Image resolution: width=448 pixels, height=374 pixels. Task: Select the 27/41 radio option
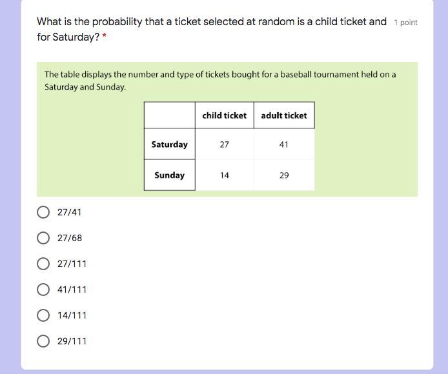[x=43, y=212]
